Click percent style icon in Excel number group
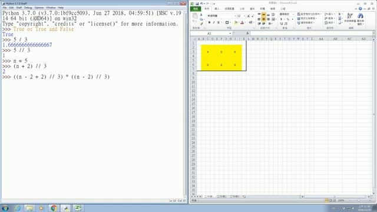This screenshot has height=212, width=377. click(x=287, y=19)
